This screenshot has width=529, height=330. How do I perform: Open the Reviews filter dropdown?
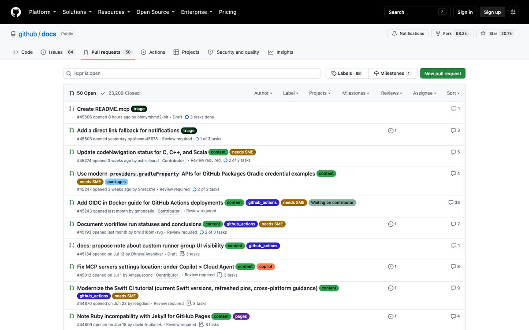click(x=392, y=93)
